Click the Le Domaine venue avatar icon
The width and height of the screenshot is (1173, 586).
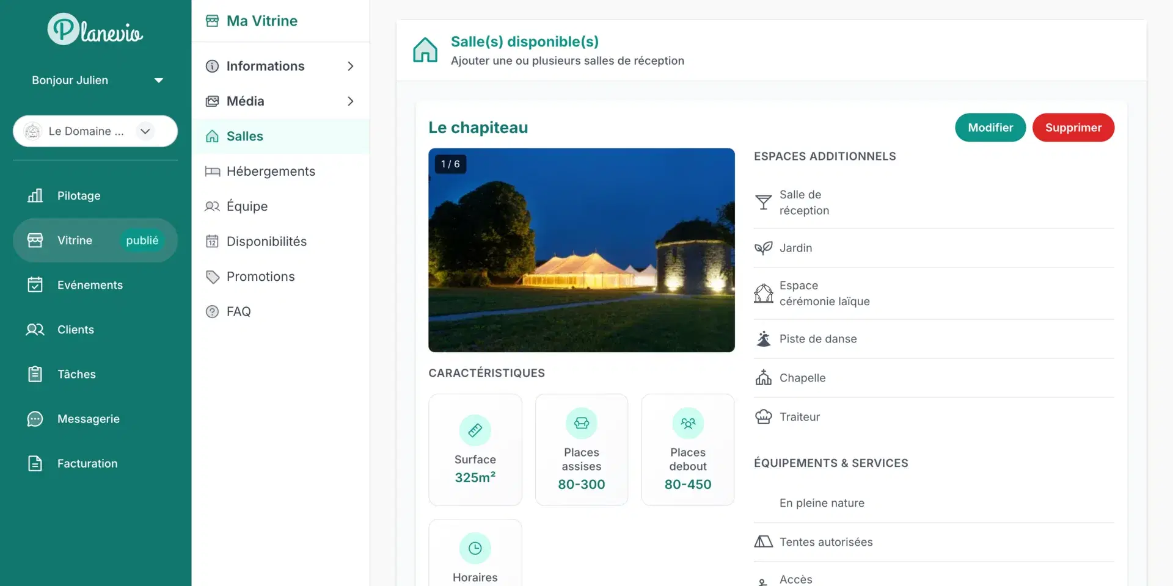[32, 131]
